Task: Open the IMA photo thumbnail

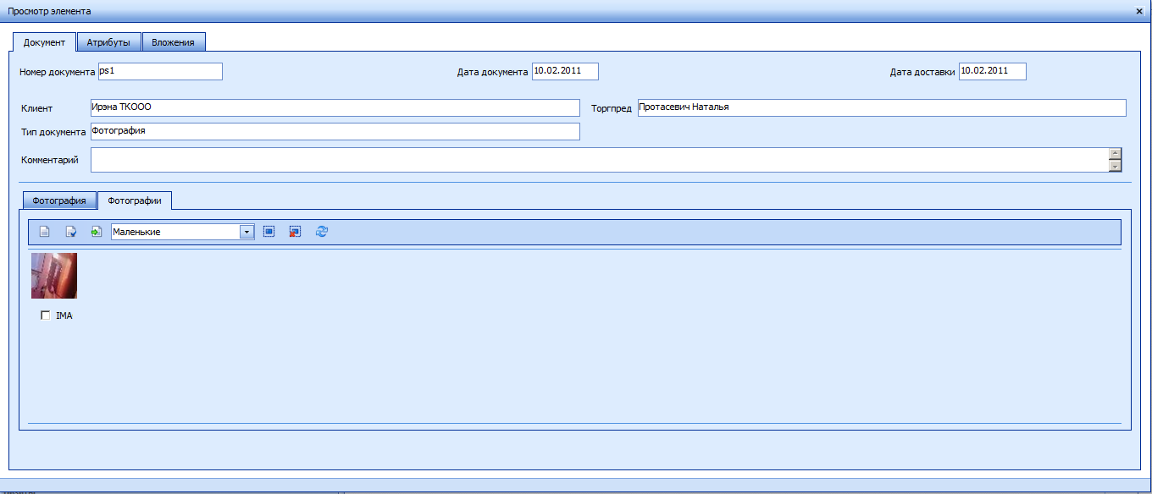Action: [54, 276]
